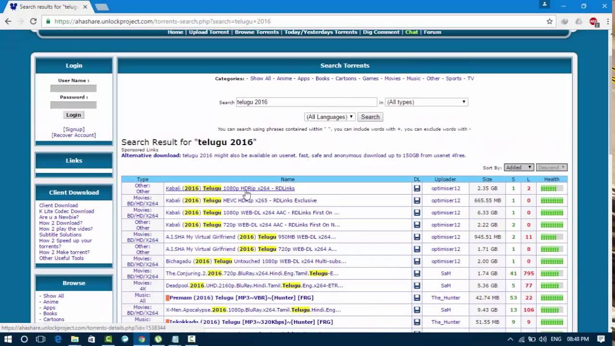Image resolution: width=615 pixels, height=346 pixels.
Task: Open Microsoft Edge from taskbar
Action: click(58, 339)
